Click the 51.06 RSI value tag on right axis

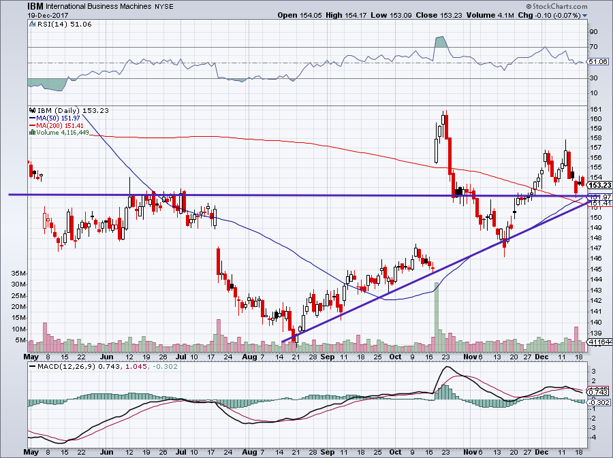(598, 62)
